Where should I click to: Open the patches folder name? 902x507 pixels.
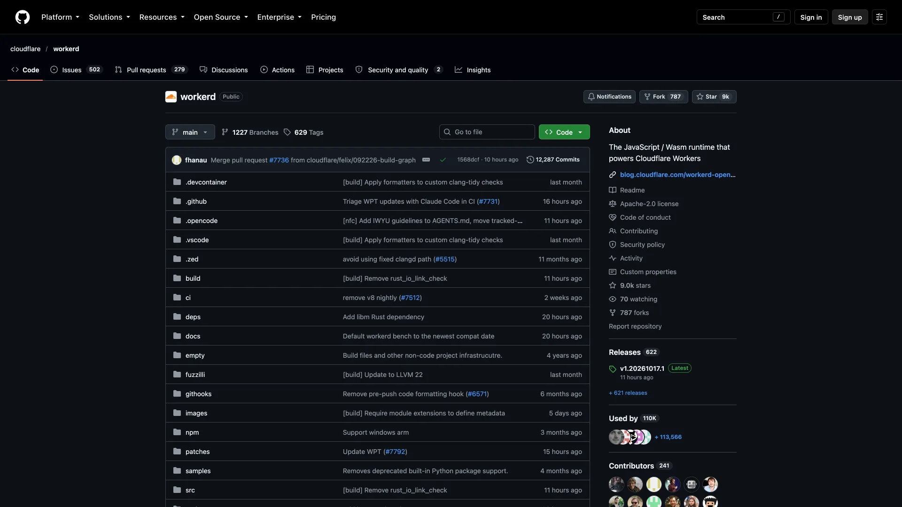point(197,452)
